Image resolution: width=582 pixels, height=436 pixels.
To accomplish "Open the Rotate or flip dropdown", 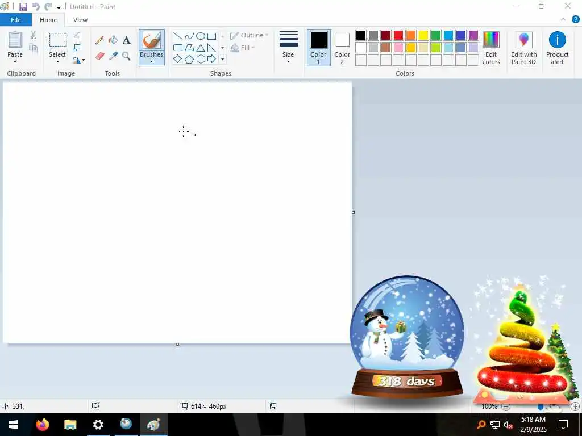I will (x=78, y=60).
